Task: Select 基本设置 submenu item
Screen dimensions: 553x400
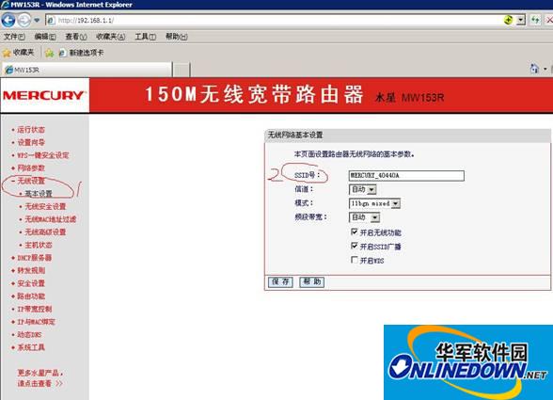Action: click(39, 194)
